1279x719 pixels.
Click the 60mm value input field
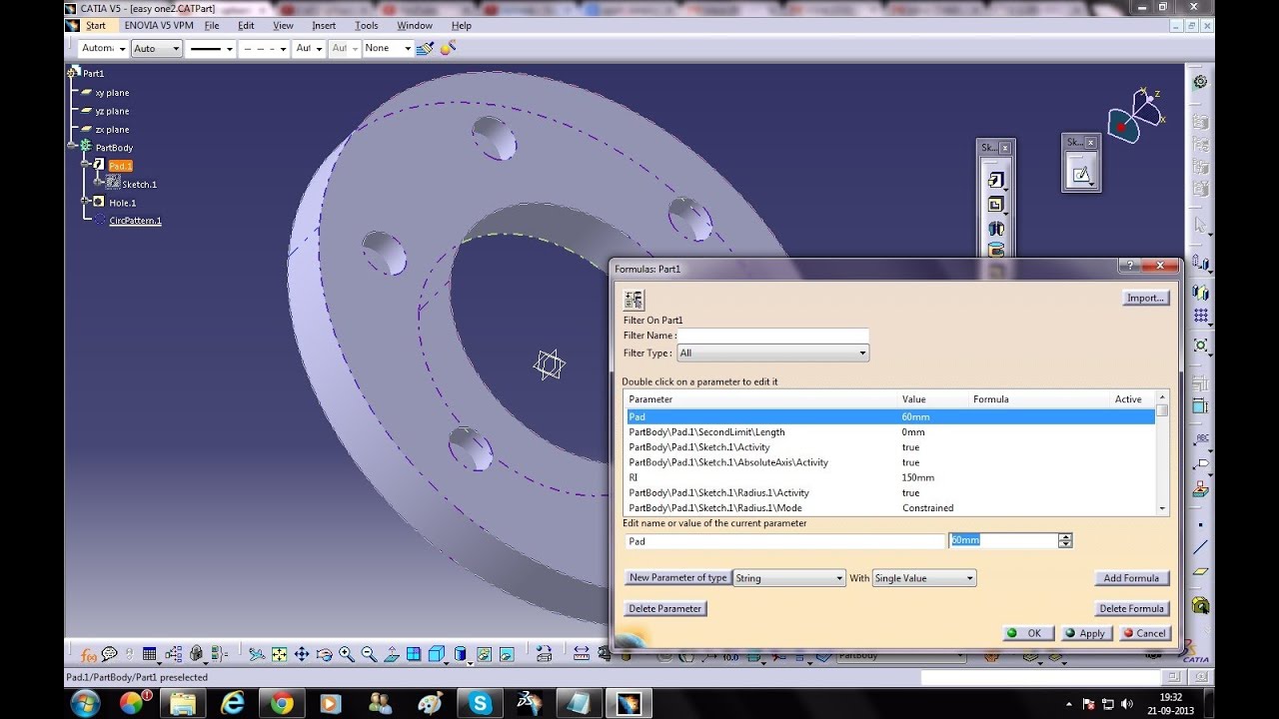pos(1003,540)
